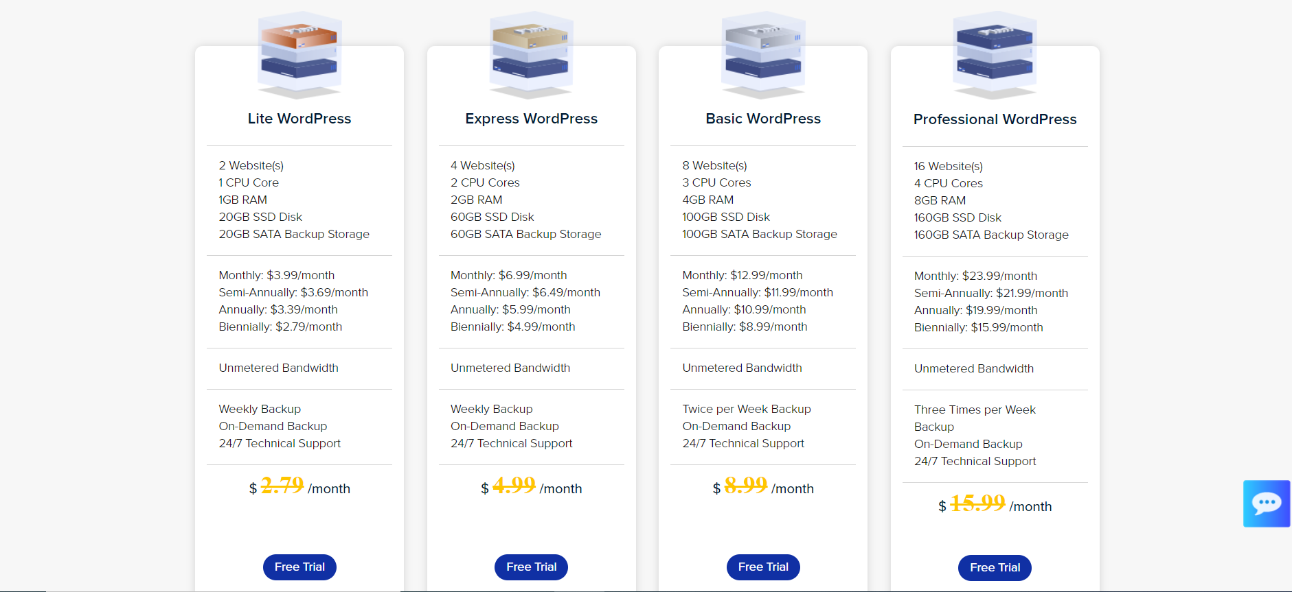Click "2 Website(s)" in Lite plan
The width and height of the screenshot is (1292, 592).
coord(251,165)
